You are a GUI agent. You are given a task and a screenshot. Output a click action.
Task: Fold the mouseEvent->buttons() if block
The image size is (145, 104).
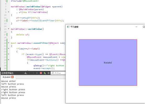[x=9, y=60]
